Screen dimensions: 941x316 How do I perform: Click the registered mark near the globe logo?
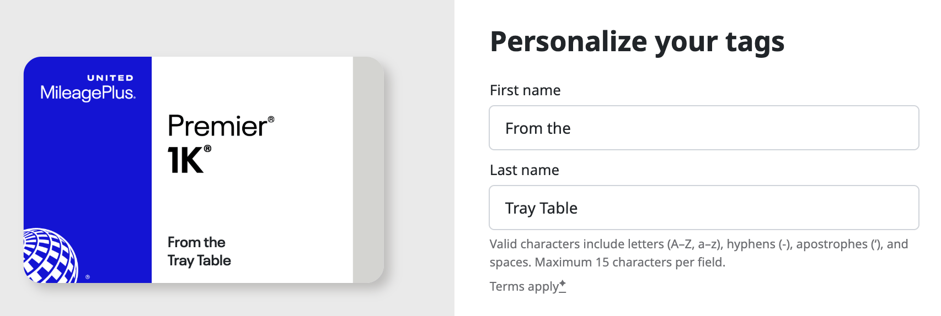coord(88,277)
